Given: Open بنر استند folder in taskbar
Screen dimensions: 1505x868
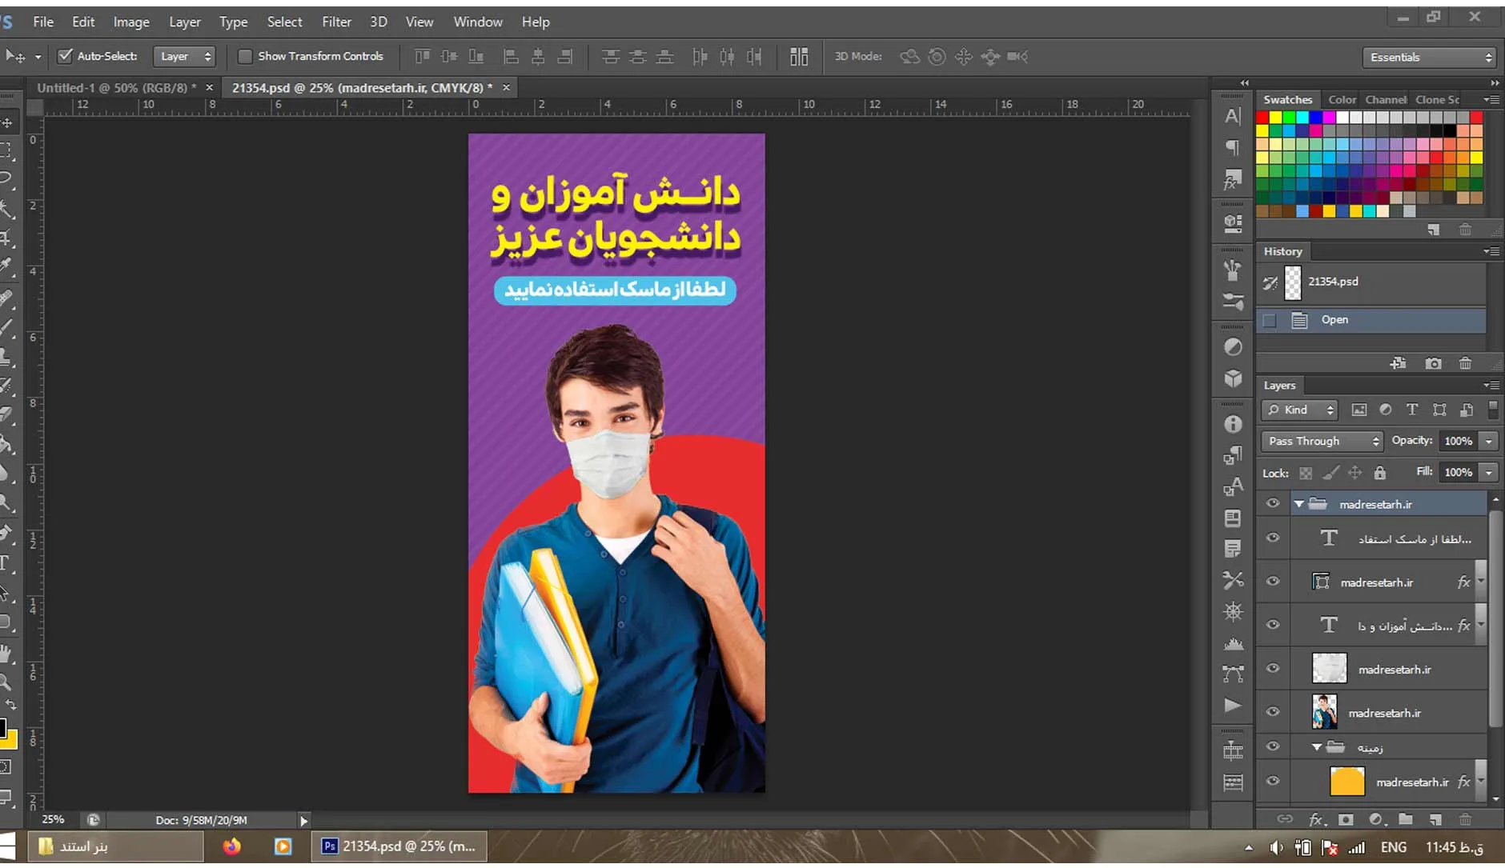Looking at the screenshot, I should pos(116,846).
